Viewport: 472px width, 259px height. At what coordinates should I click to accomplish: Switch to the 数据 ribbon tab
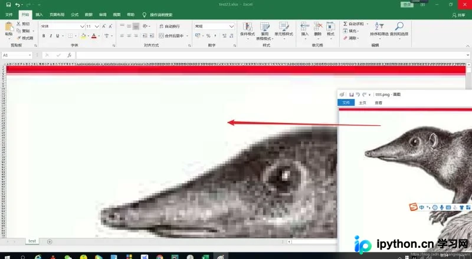(x=88, y=15)
